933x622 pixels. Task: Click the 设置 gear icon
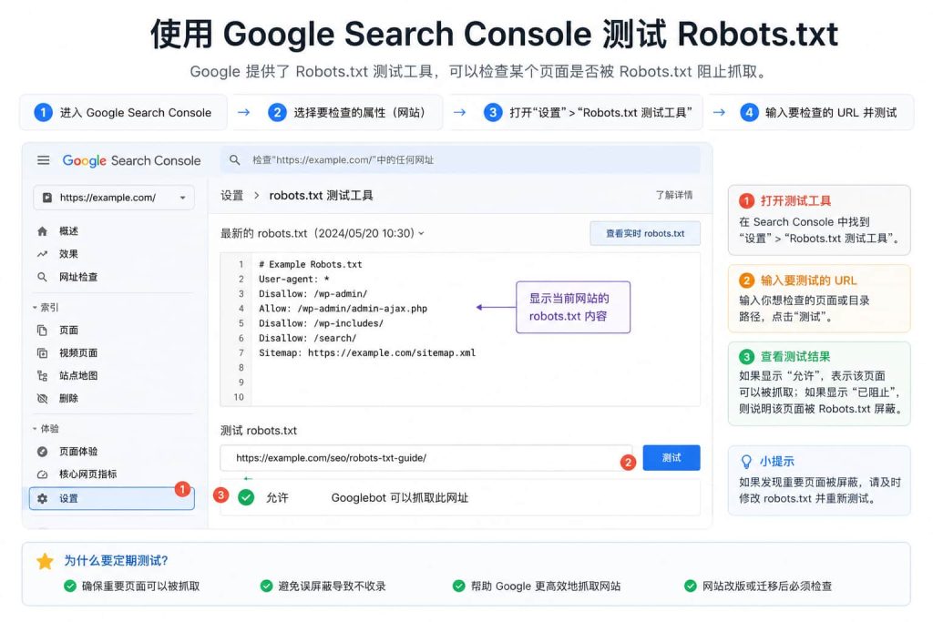click(42, 499)
